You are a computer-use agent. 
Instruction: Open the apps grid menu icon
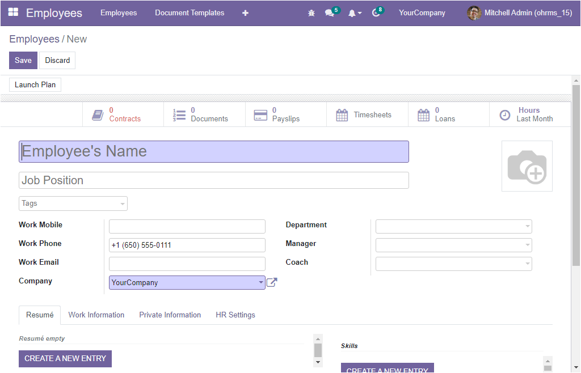[13, 12]
